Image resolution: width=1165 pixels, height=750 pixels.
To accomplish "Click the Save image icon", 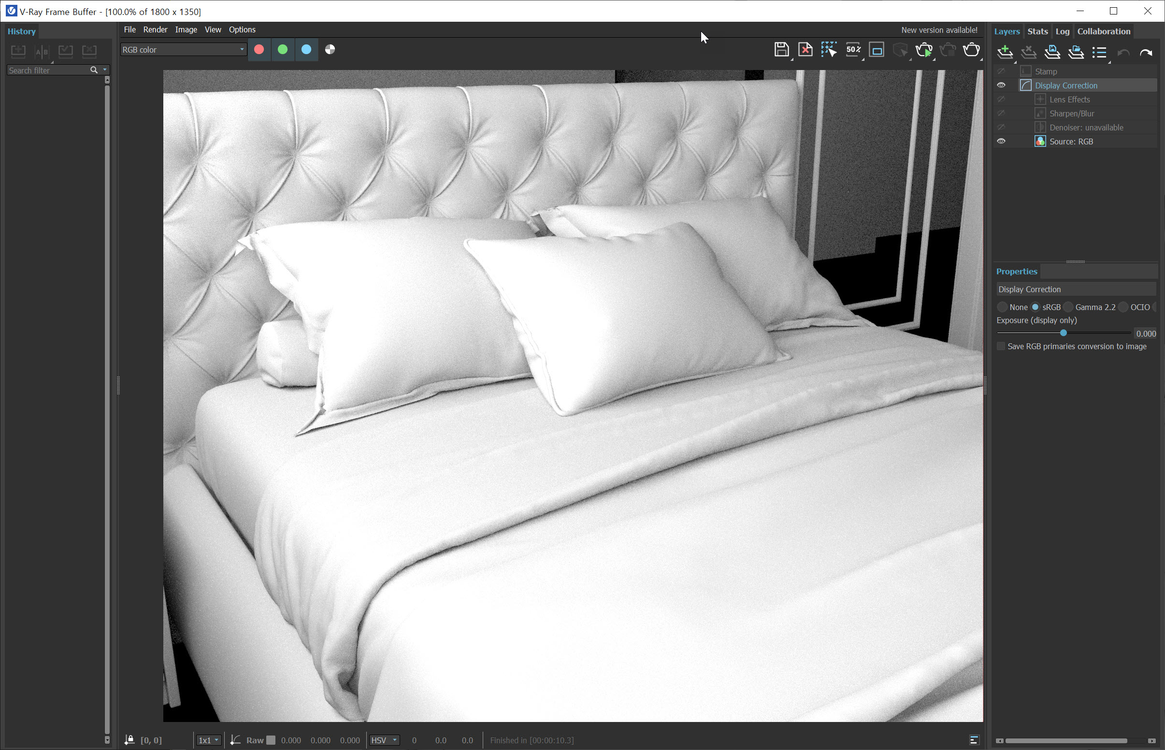I will (781, 50).
